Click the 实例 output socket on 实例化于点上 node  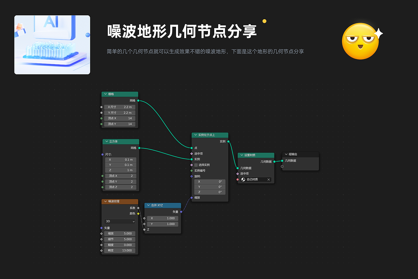[x=228, y=141]
